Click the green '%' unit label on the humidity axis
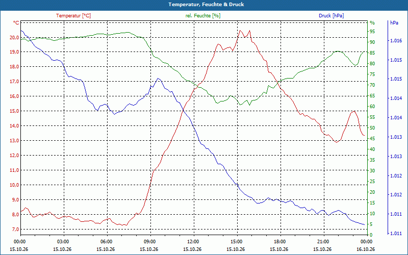408x255 pixels. click(x=372, y=23)
